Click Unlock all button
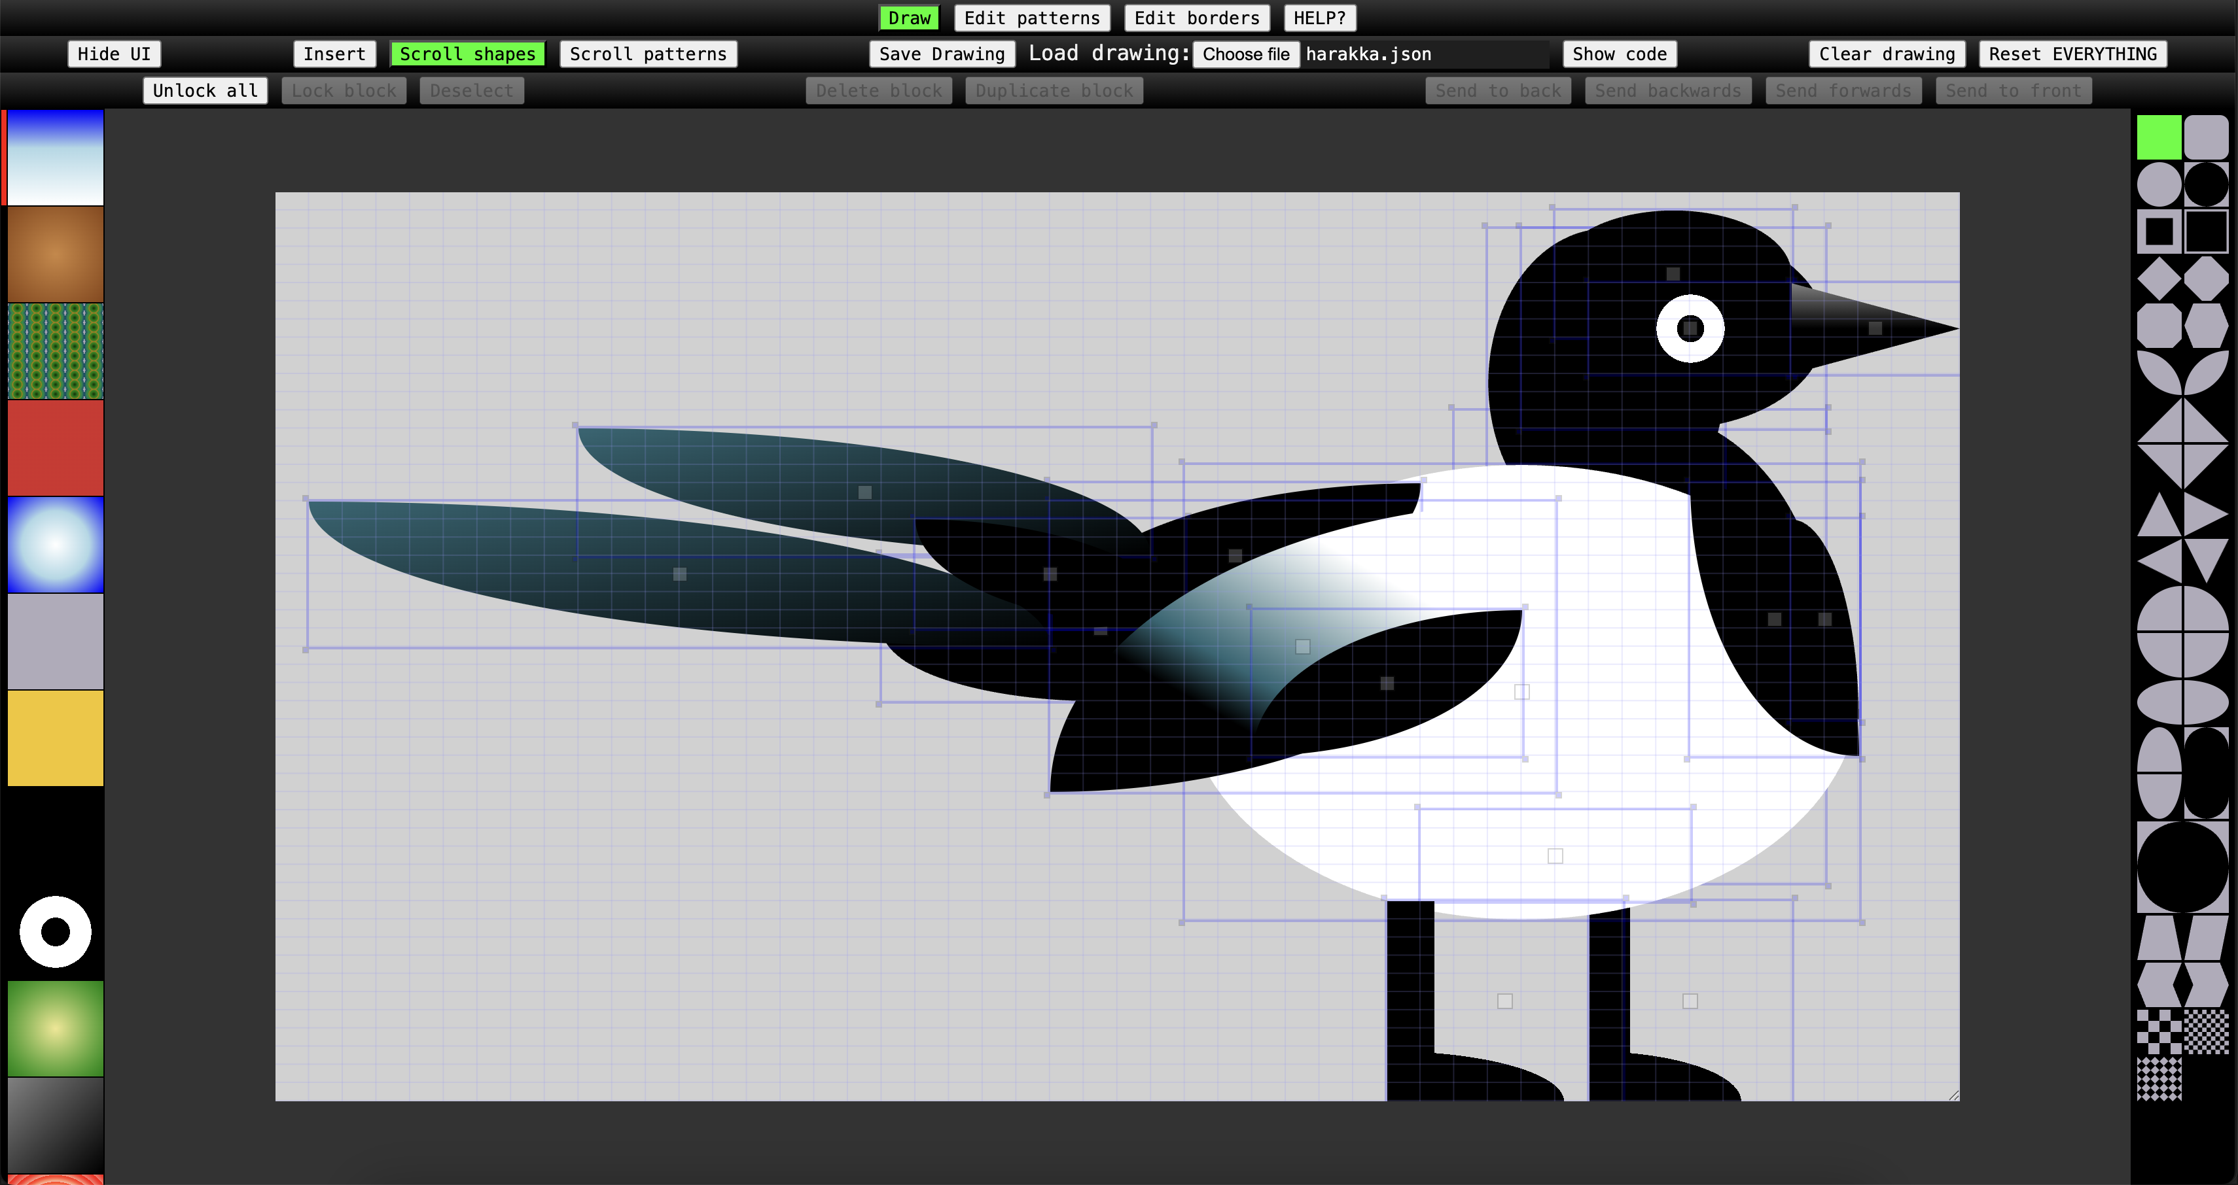The image size is (2238, 1185). 205,90
